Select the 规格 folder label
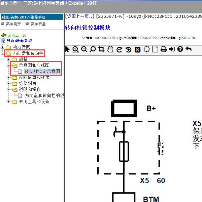 point(23,59)
